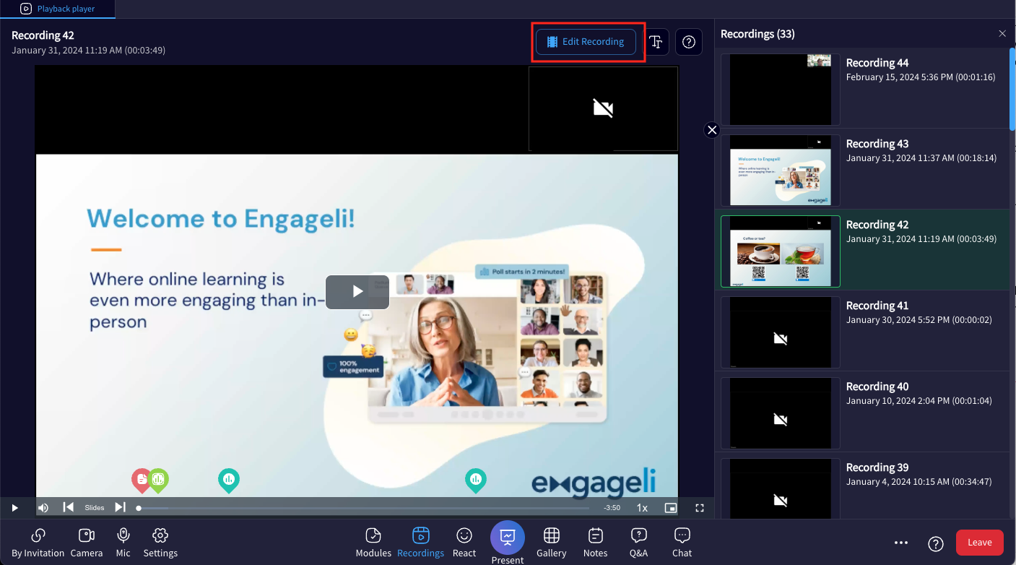Click the playback progress slider
This screenshot has height=565, width=1016.
pyautogui.click(x=361, y=507)
